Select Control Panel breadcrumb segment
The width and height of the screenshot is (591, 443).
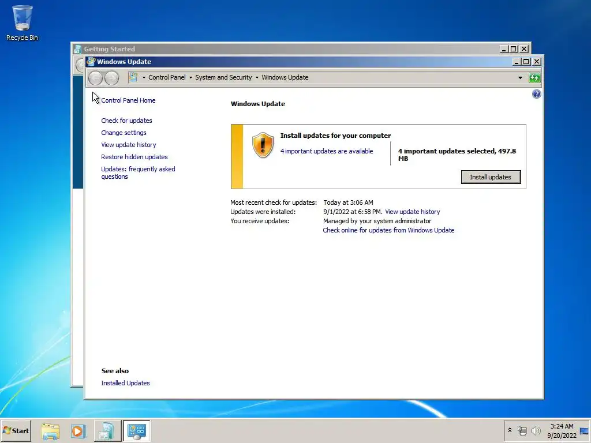(x=167, y=77)
